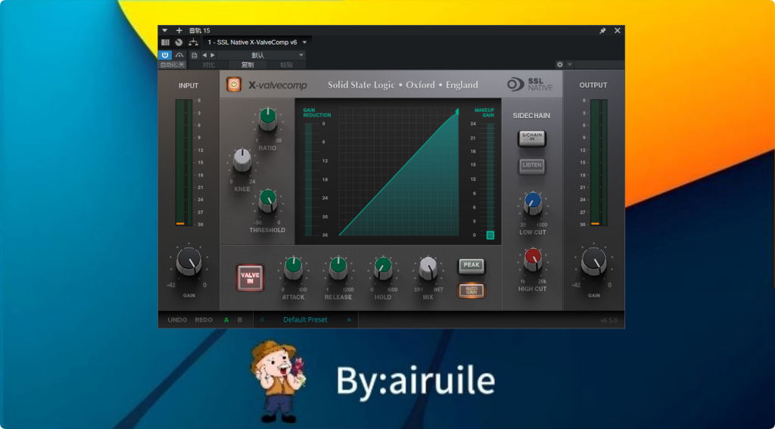
Task: Toggle the orange X-ValveComp bypass power button
Action: pos(235,85)
